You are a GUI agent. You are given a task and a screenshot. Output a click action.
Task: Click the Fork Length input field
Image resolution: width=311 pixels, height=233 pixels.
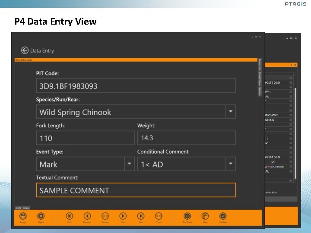(x=86, y=138)
